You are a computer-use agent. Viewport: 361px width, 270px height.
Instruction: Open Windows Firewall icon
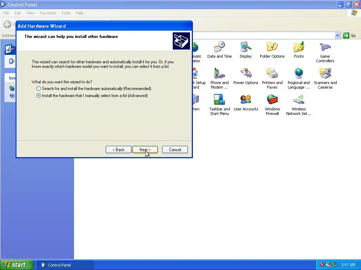point(272,105)
